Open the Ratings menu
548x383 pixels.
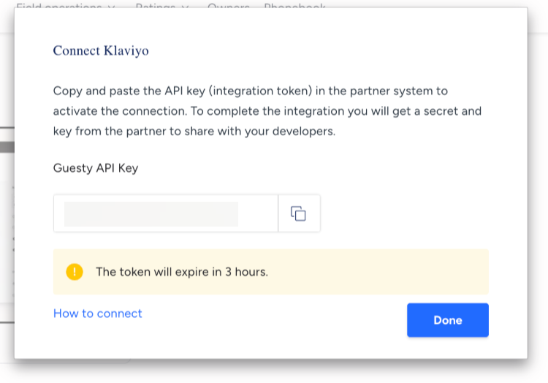point(155,6)
